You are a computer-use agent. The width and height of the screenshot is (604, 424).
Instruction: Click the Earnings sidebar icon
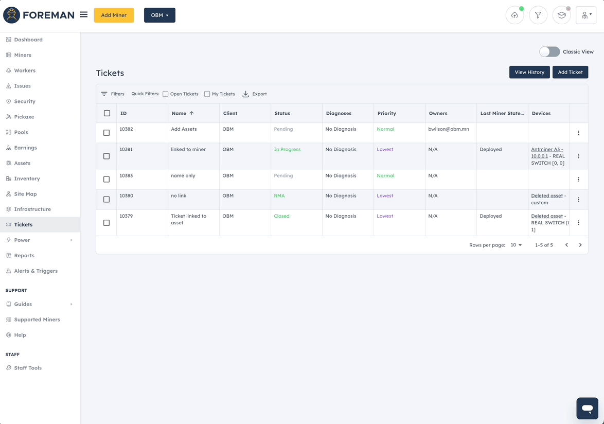[8, 148]
